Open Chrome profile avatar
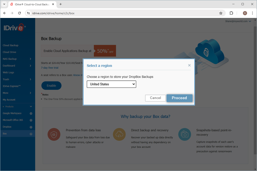Image resolution: width=257 pixels, height=171 pixels. (x=245, y=13)
